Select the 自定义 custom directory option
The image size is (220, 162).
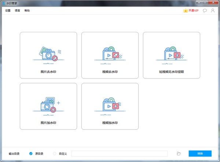[x=55, y=154]
